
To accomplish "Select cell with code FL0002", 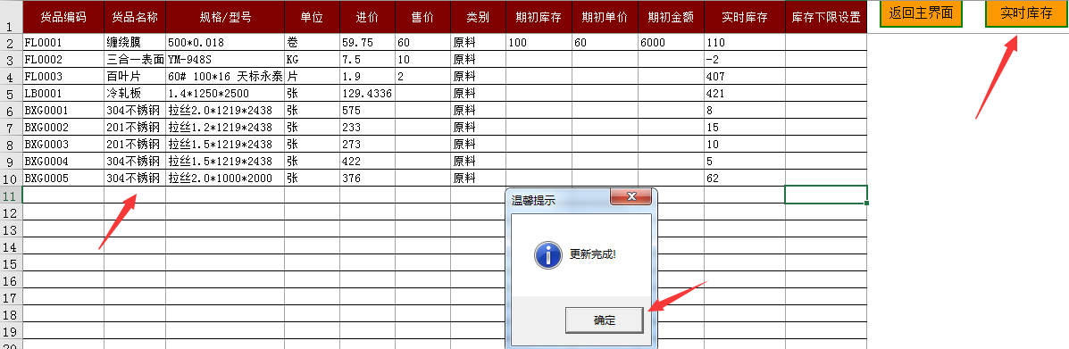I will (63, 59).
